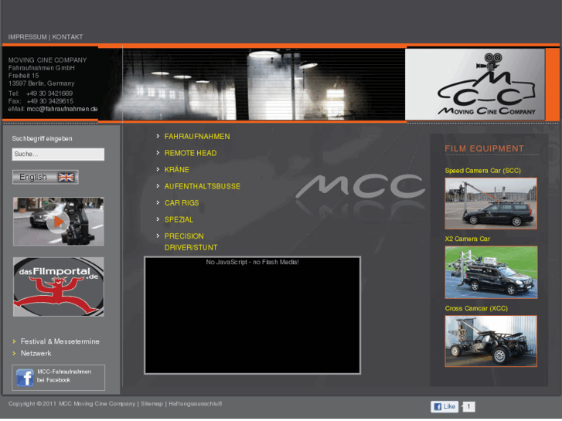
Task: Click the Suchbegriff eingeben label
Action: point(42,139)
